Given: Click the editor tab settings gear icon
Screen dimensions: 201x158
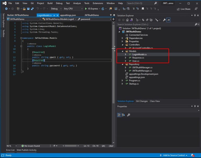Looking at the screenshot, I should tap(114, 15).
